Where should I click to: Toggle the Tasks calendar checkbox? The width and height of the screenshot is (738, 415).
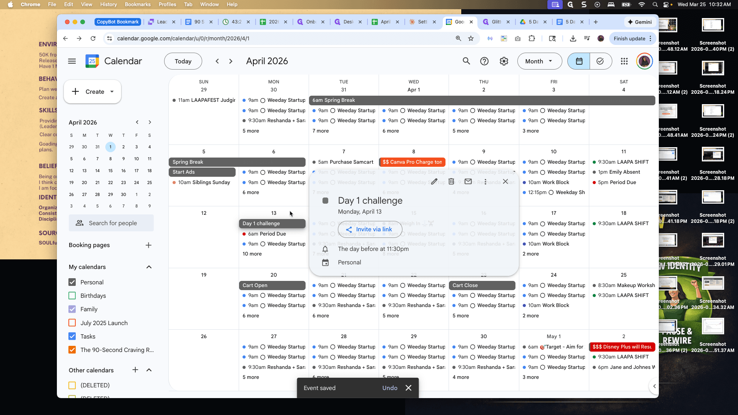coord(72,336)
